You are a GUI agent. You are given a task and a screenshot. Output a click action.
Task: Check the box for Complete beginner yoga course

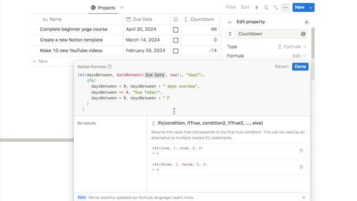176,30
